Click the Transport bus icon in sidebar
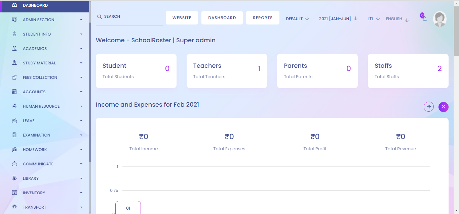 [14, 207]
